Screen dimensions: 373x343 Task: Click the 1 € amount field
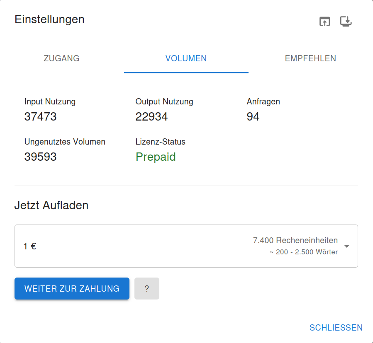pyautogui.click(x=29, y=246)
